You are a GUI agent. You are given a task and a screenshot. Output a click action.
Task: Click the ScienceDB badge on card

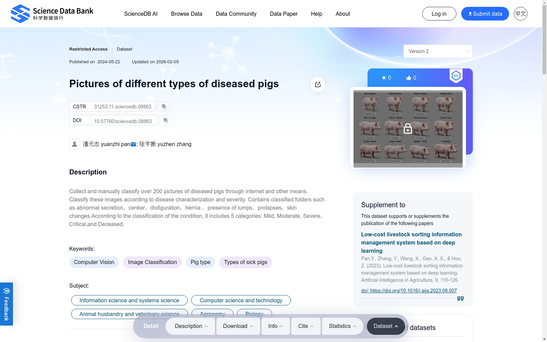coord(456,76)
